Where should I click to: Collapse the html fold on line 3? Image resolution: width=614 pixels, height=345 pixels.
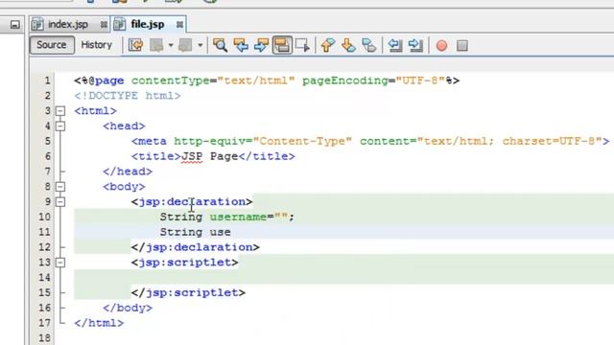[59, 111]
